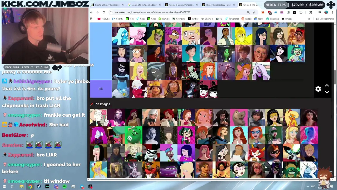Select the yellow-skinned character in the blue tier
337x190 pixels.
coord(243,36)
